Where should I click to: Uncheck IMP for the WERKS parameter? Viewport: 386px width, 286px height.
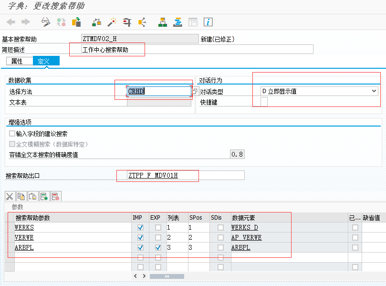point(140,227)
